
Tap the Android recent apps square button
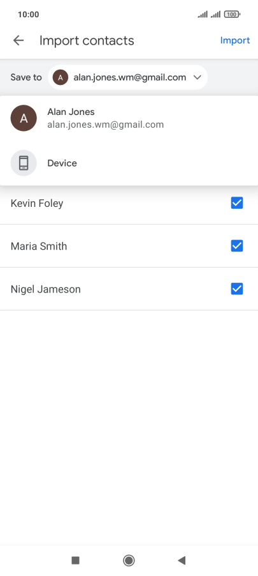[76, 560]
